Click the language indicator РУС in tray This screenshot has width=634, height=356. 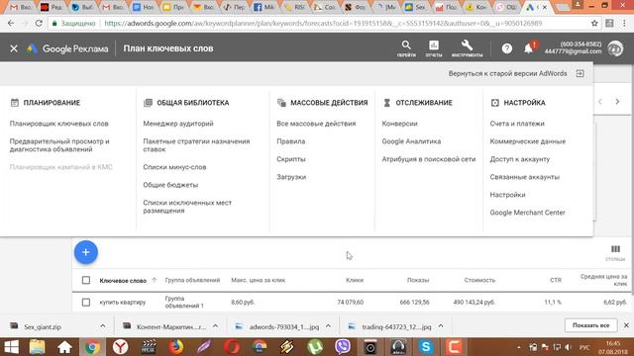point(584,347)
